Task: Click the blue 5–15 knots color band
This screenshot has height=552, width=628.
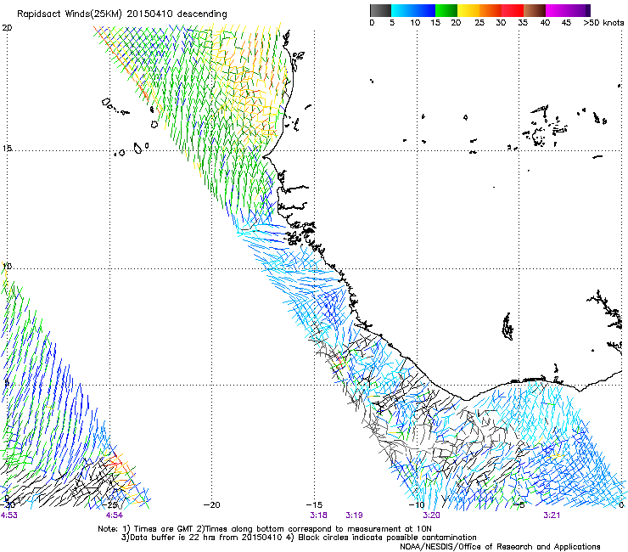Action: [x=413, y=10]
